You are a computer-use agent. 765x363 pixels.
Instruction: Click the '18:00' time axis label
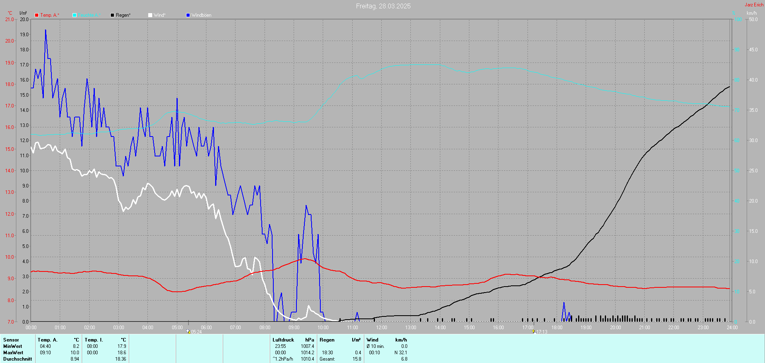pyautogui.click(x=557, y=328)
